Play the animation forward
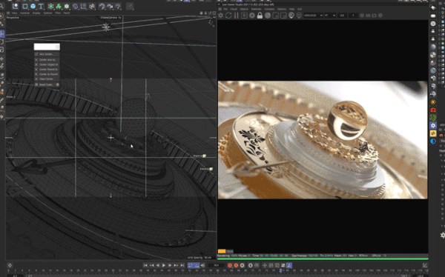 164,265
